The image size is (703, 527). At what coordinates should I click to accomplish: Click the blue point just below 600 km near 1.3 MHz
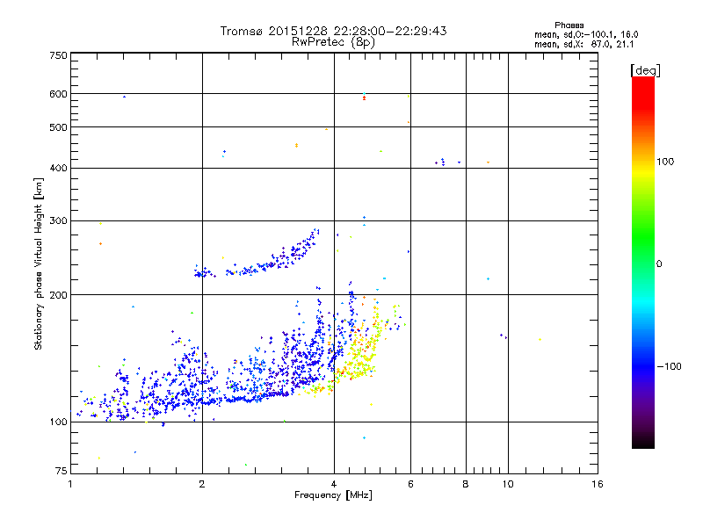(x=124, y=97)
